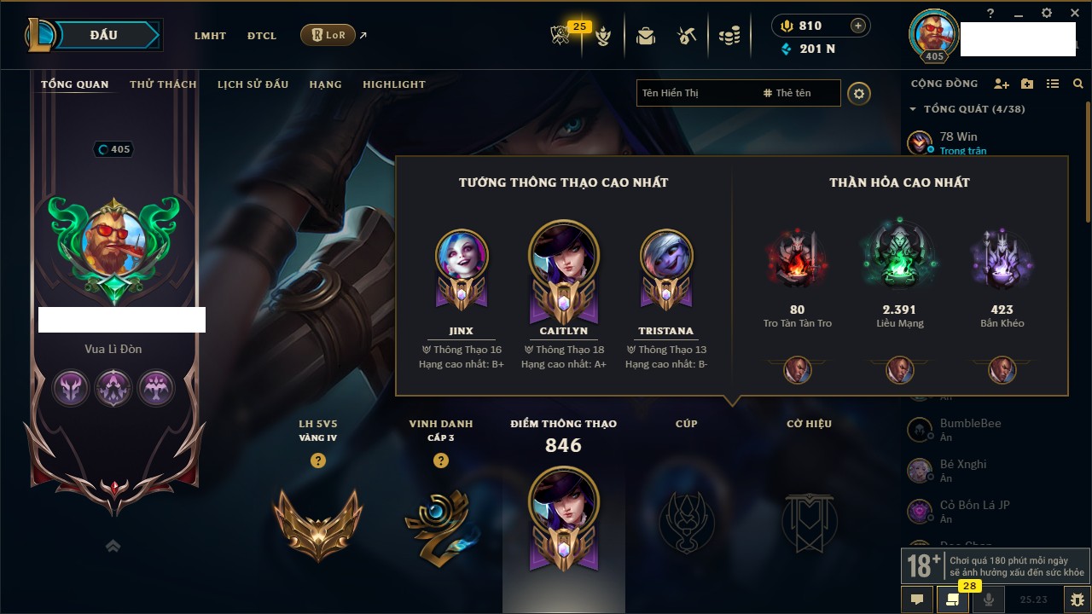The height and width of the screenshot is (614, 1092).
Task: Switch to the THỬ THÁCH tab
Action: (x=163, y=84)
